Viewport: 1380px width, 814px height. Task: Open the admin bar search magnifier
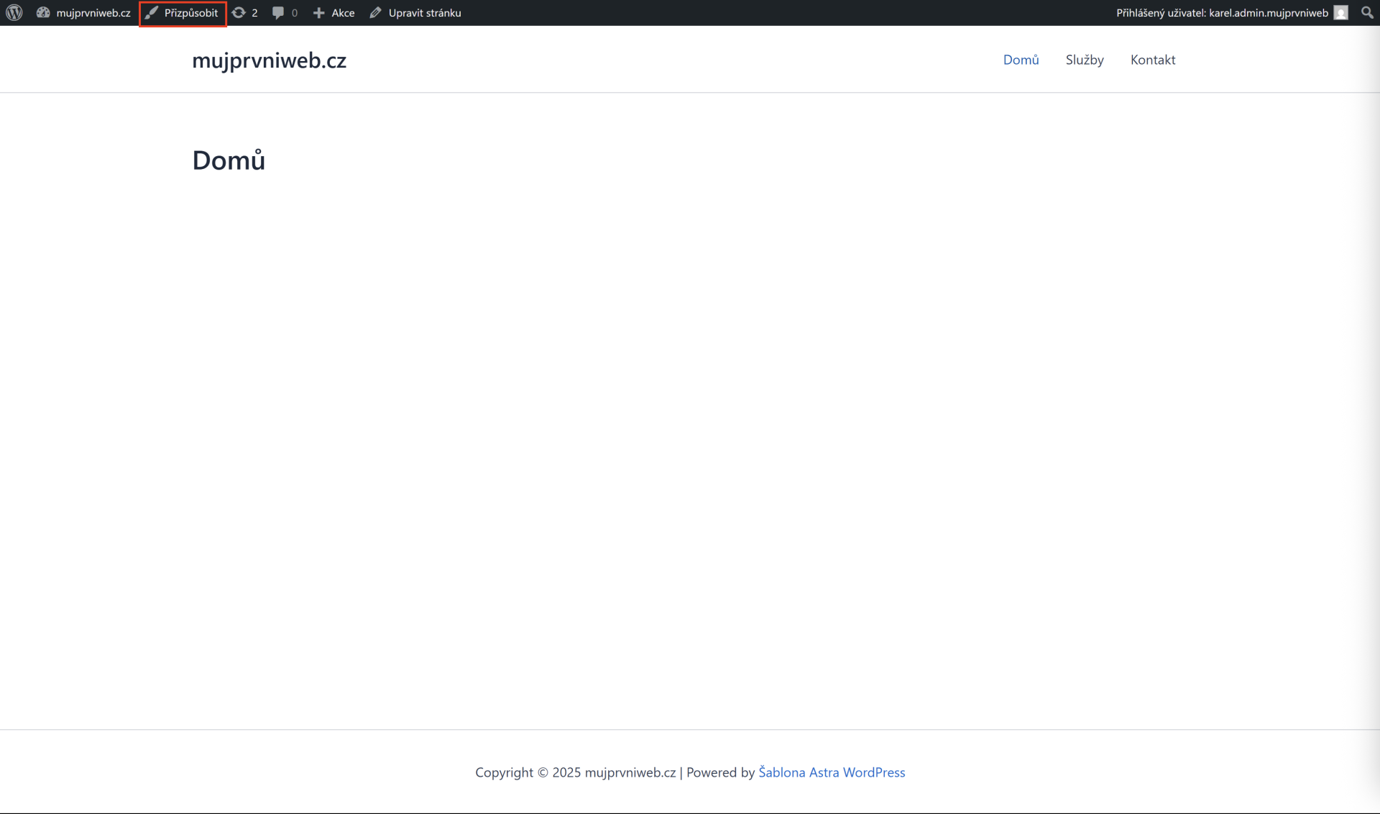click(x=1366, y=13)
